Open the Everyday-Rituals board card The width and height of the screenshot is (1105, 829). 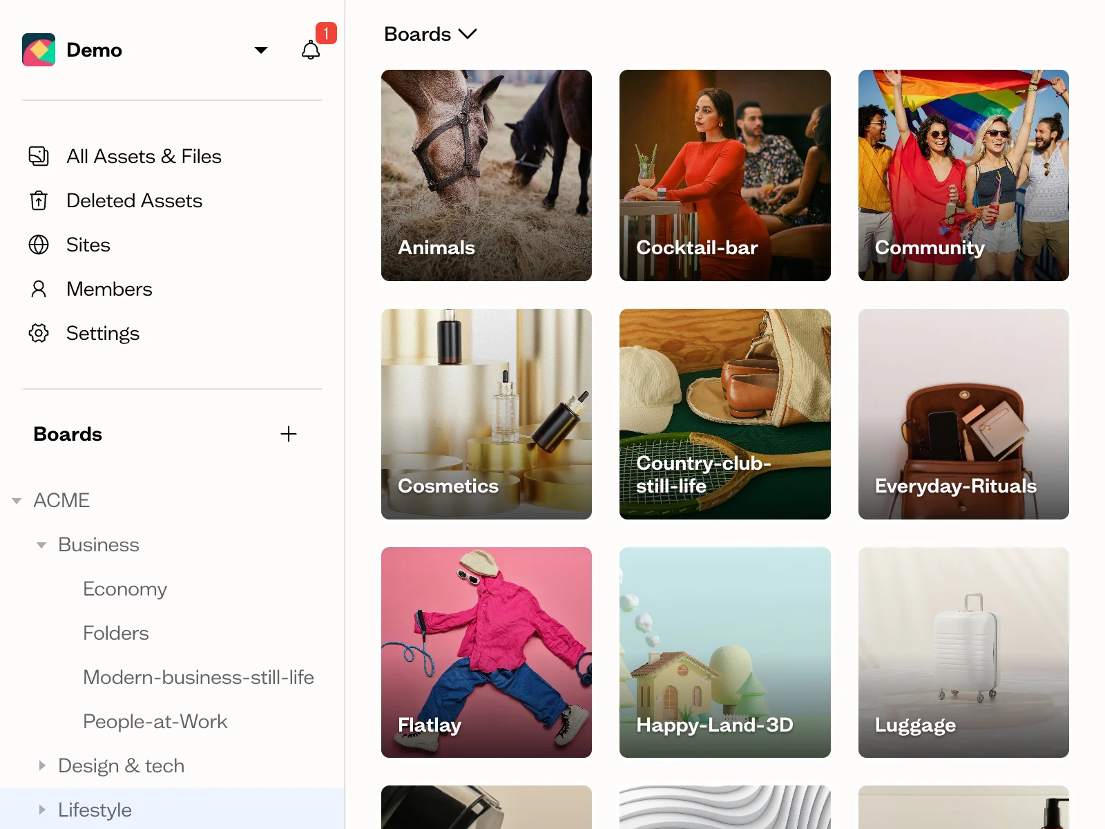963,414
